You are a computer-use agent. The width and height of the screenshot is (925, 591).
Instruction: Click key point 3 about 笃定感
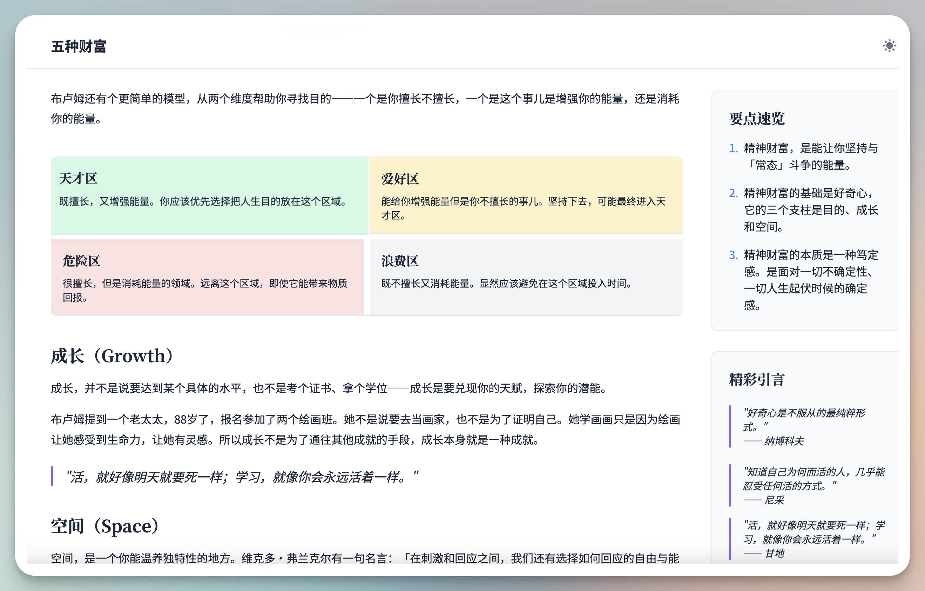(804, 280)
